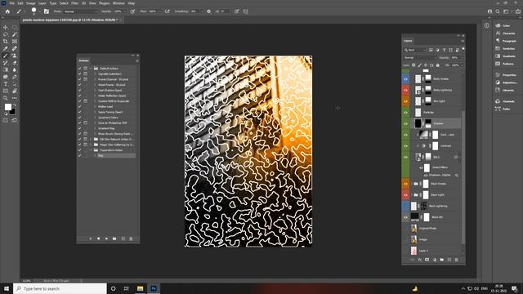
Task: Open brush settings gear in options bar
Action: tap(209, 11)
